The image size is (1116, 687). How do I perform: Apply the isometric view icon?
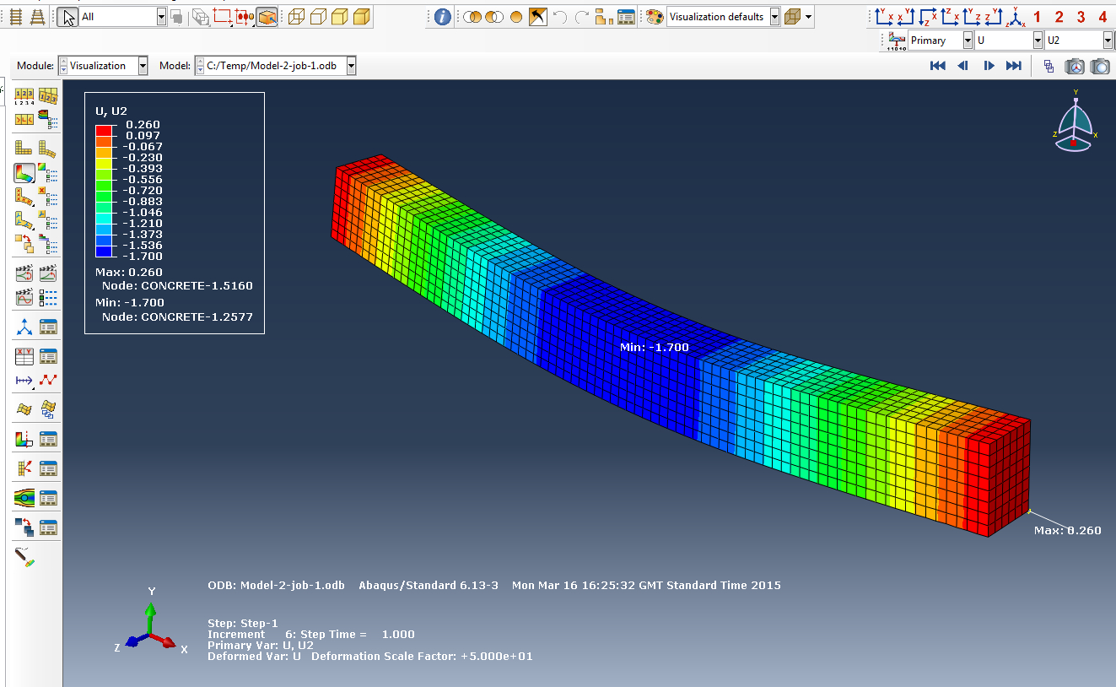1016,17
